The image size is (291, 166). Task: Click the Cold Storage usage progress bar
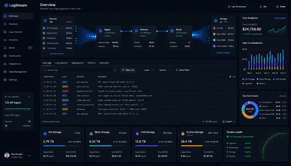click(x=154, y=146)
